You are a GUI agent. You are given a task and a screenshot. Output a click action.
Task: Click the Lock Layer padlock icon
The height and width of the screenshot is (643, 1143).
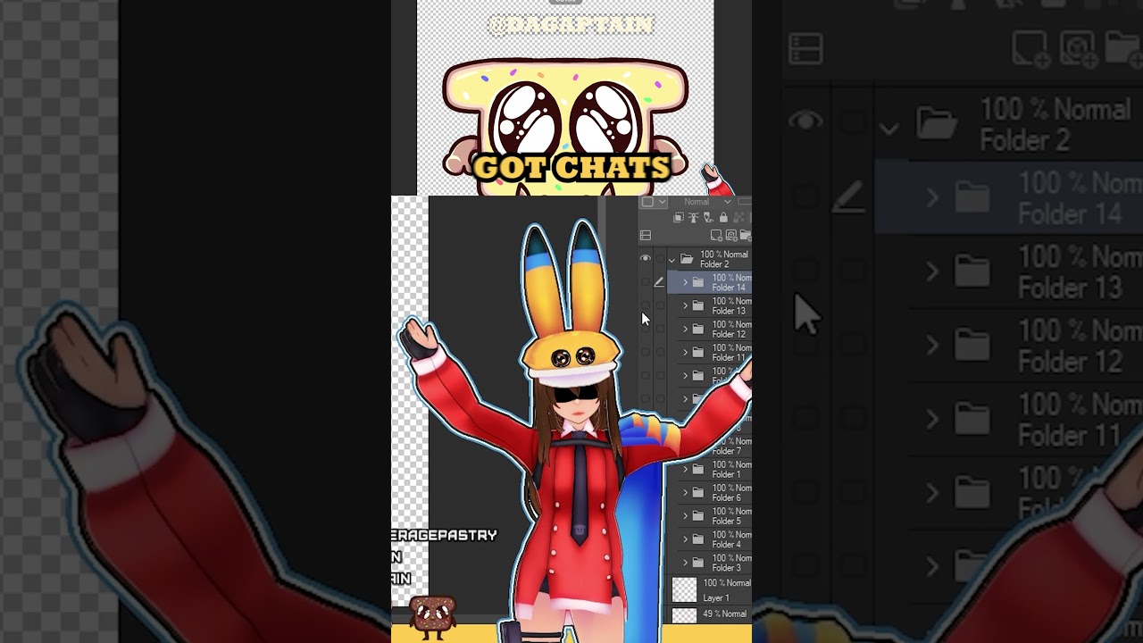tap(723, 217)
